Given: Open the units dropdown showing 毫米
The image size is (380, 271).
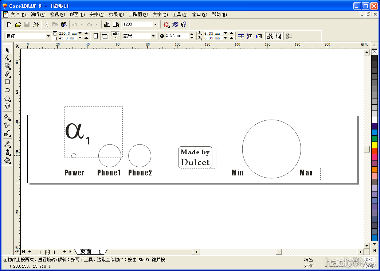Looking at the screenshot, I should point(153,36).
